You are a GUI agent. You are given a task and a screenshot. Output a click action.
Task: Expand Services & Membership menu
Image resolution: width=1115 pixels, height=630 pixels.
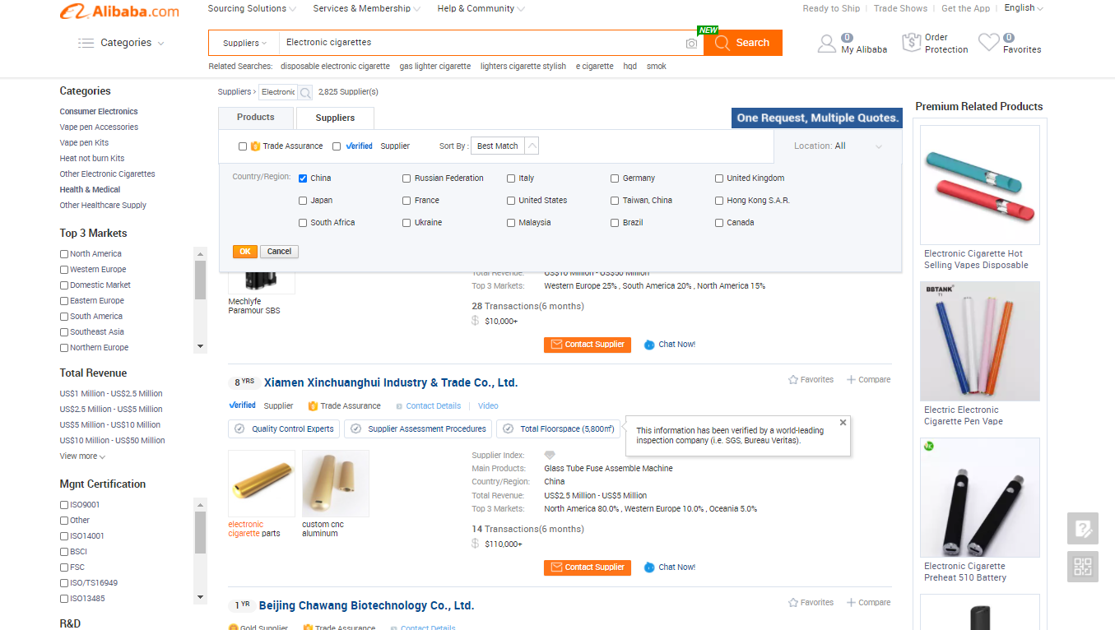tap(366, 8)
